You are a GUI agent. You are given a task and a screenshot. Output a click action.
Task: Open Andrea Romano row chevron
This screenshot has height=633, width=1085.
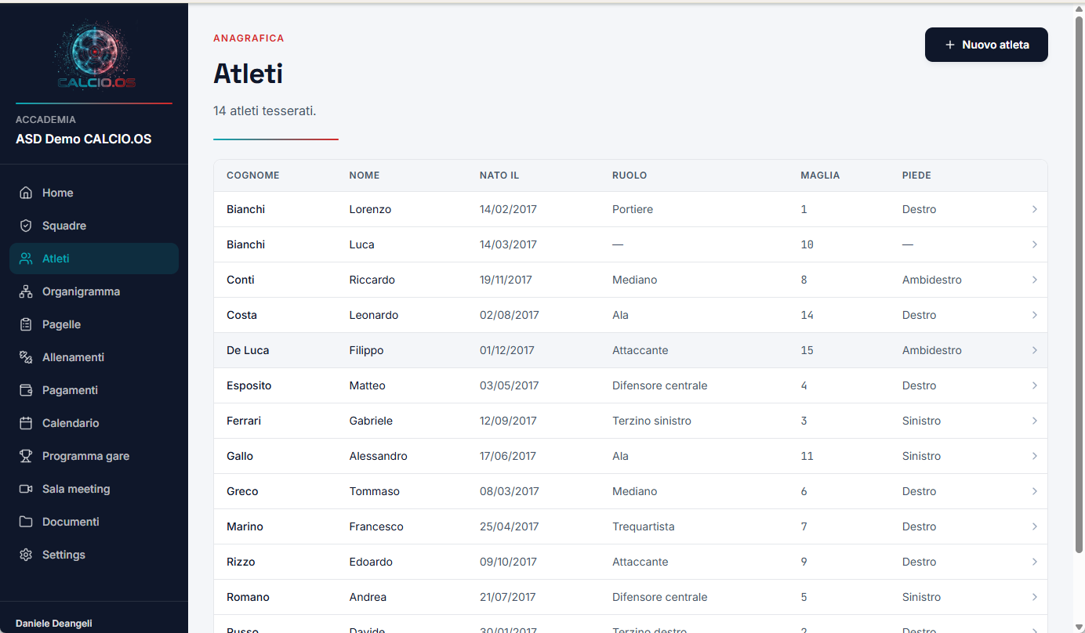(1035, 597)
